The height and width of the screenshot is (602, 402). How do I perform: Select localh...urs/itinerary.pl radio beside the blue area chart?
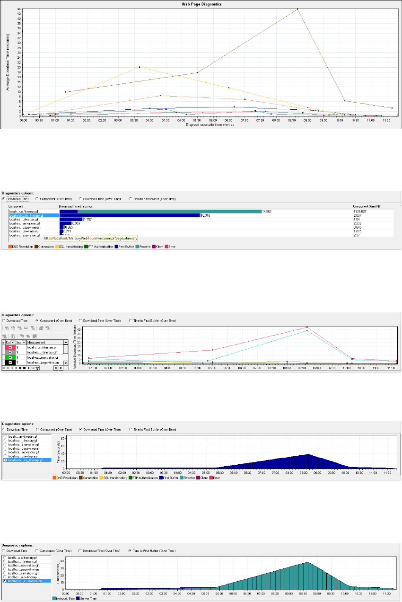click(x=5, y=436)
